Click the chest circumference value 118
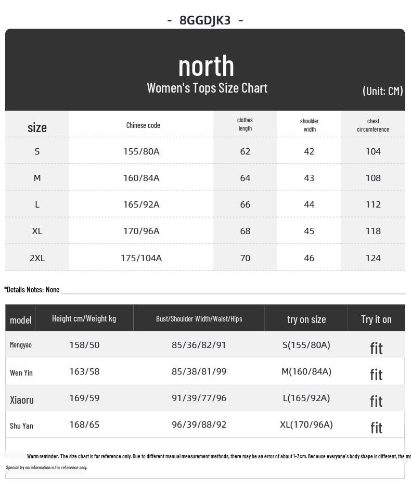The image size is (411, 489). coord(373,231)
